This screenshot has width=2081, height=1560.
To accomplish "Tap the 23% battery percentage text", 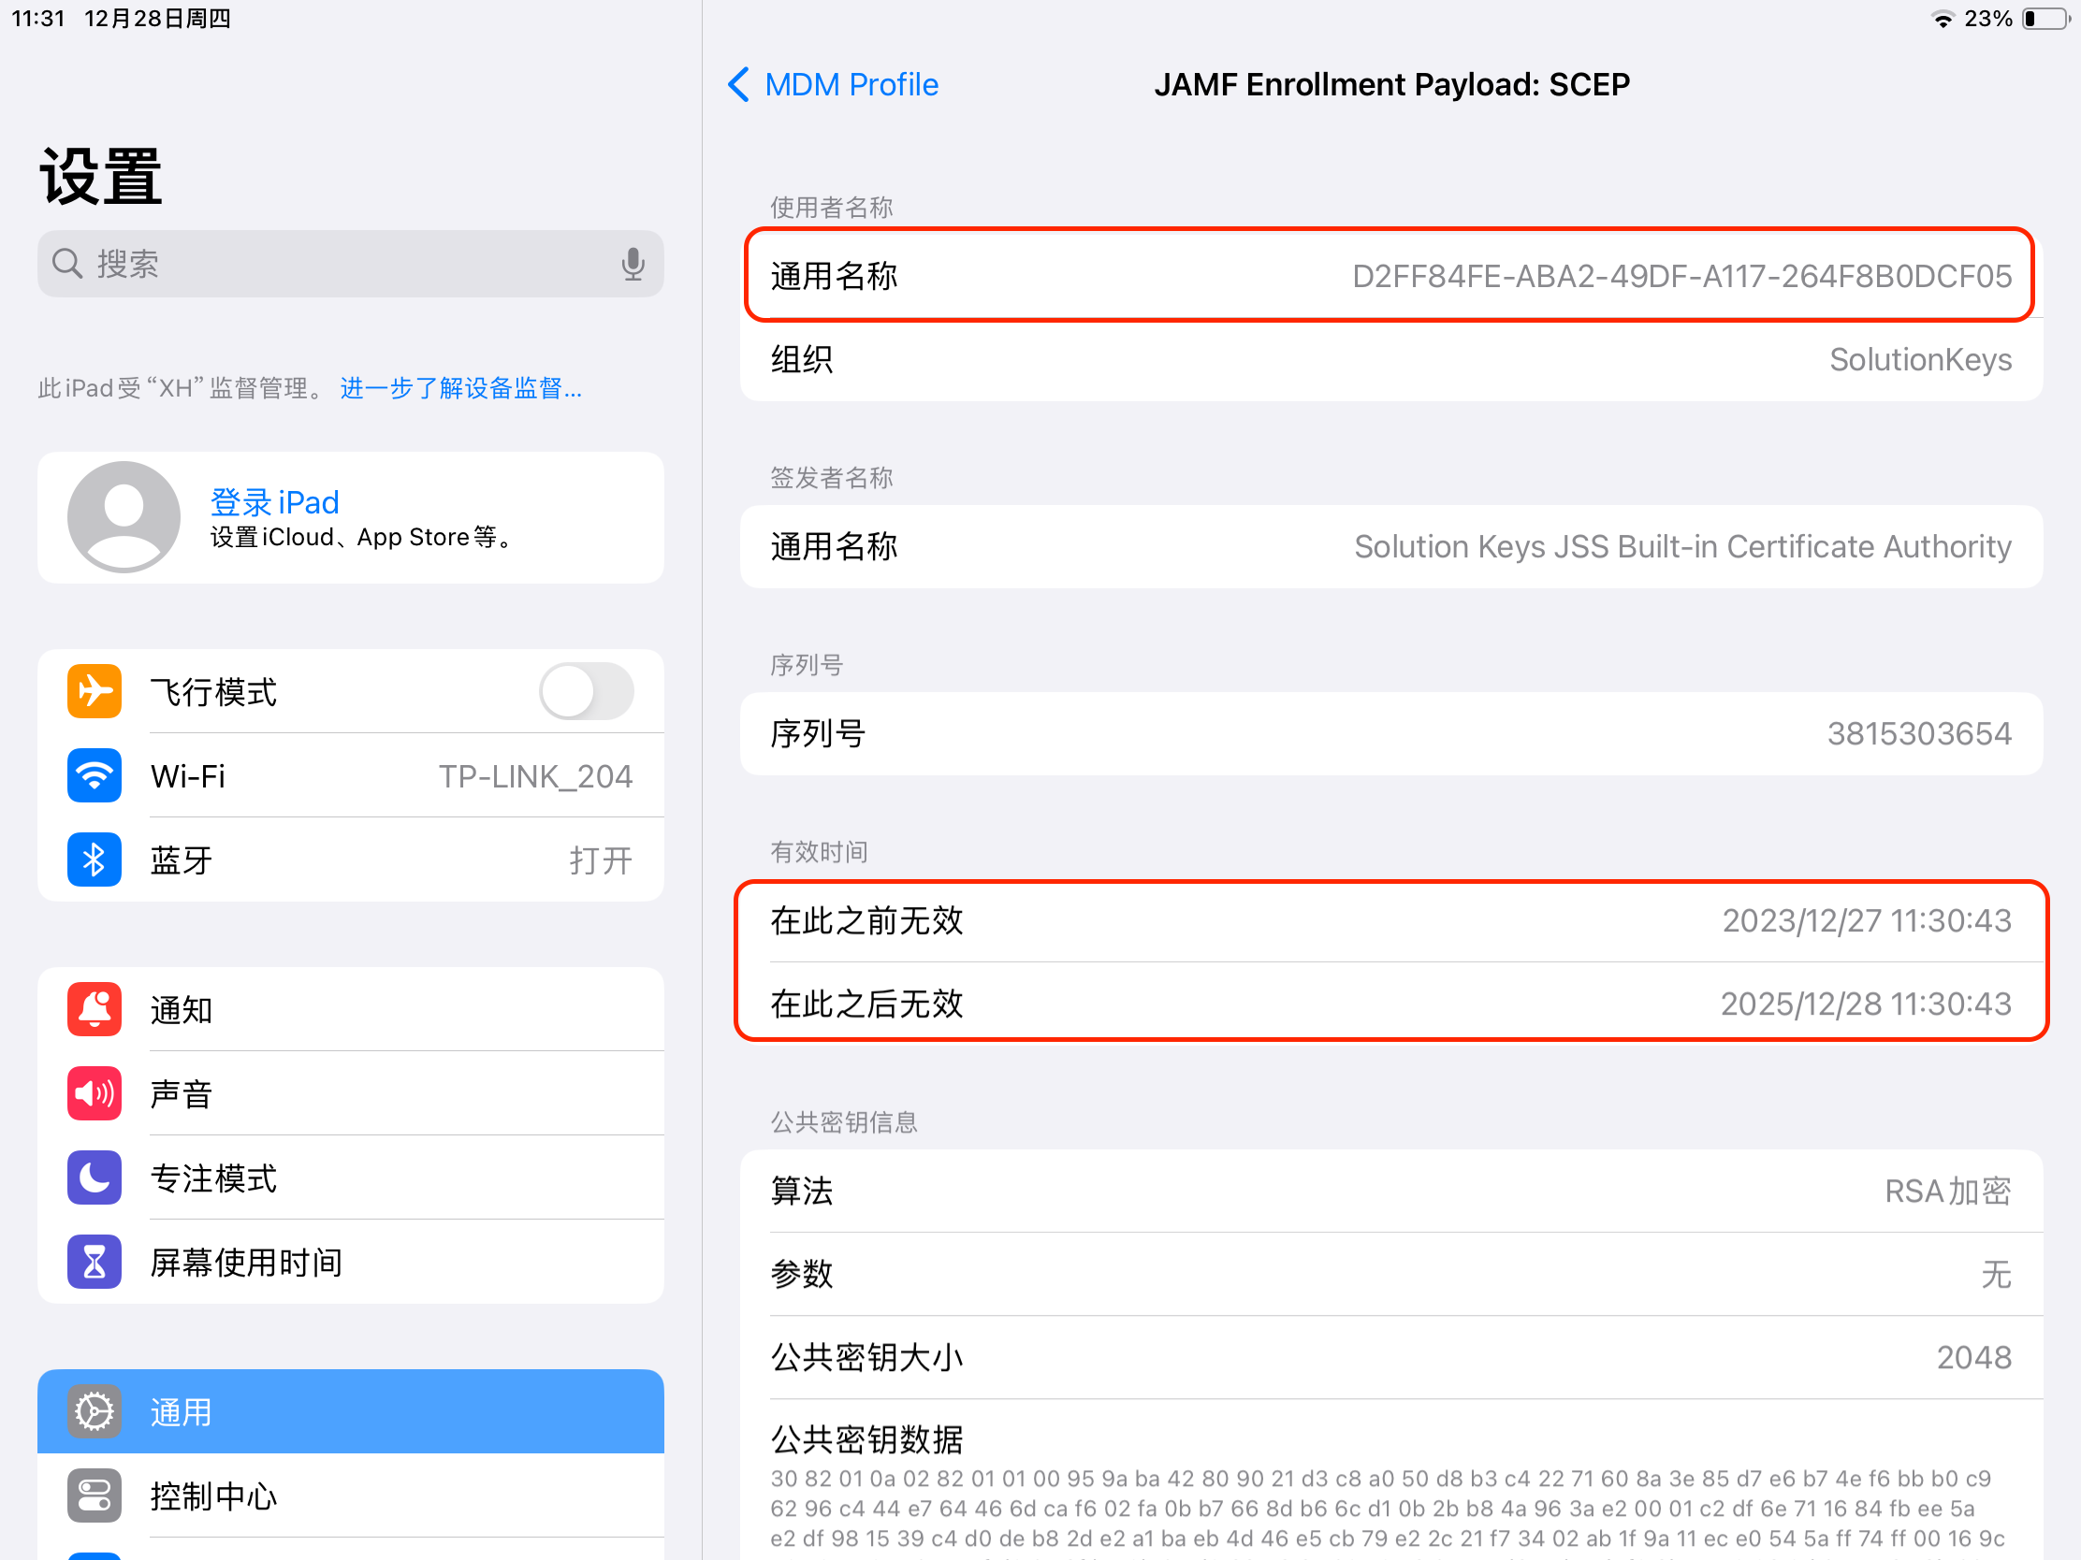I will pyautogui.click(x=1987, y=19).
